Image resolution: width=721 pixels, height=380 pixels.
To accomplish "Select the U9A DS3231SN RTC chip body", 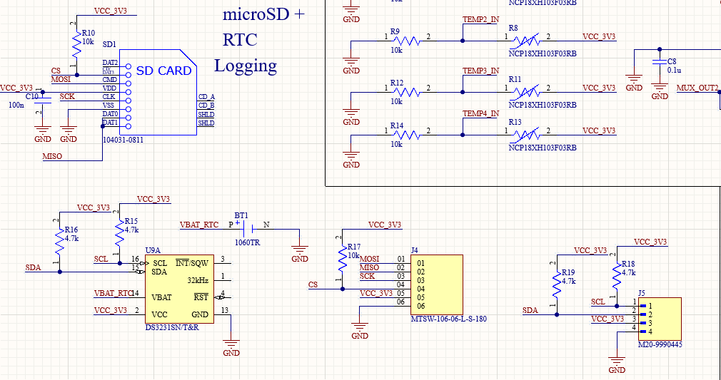I will [x=180, y=289].
